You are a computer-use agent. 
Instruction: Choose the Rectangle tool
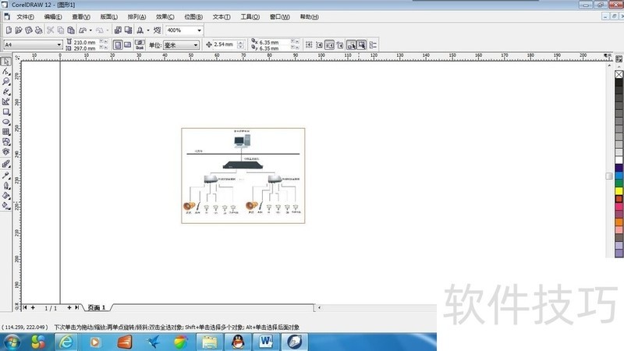click(6, 112)
